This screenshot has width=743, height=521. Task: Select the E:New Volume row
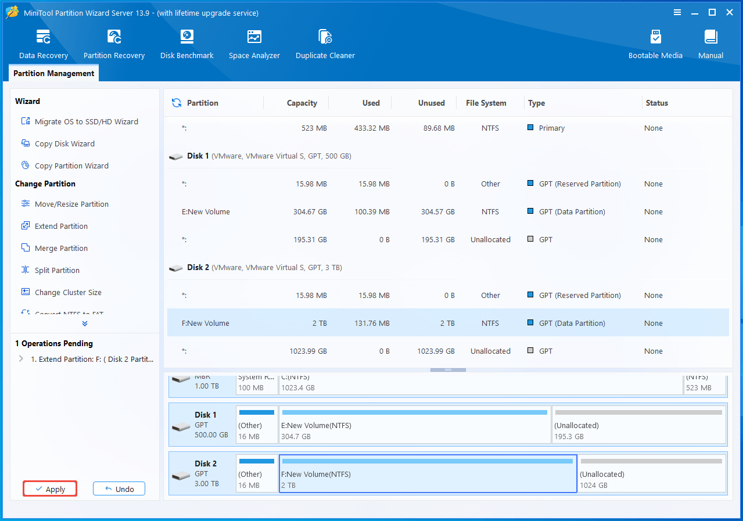448,212
